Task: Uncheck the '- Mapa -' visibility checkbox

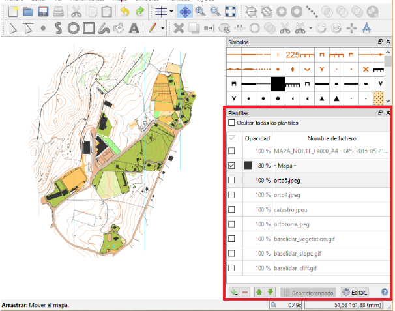Action: [232, 166]
